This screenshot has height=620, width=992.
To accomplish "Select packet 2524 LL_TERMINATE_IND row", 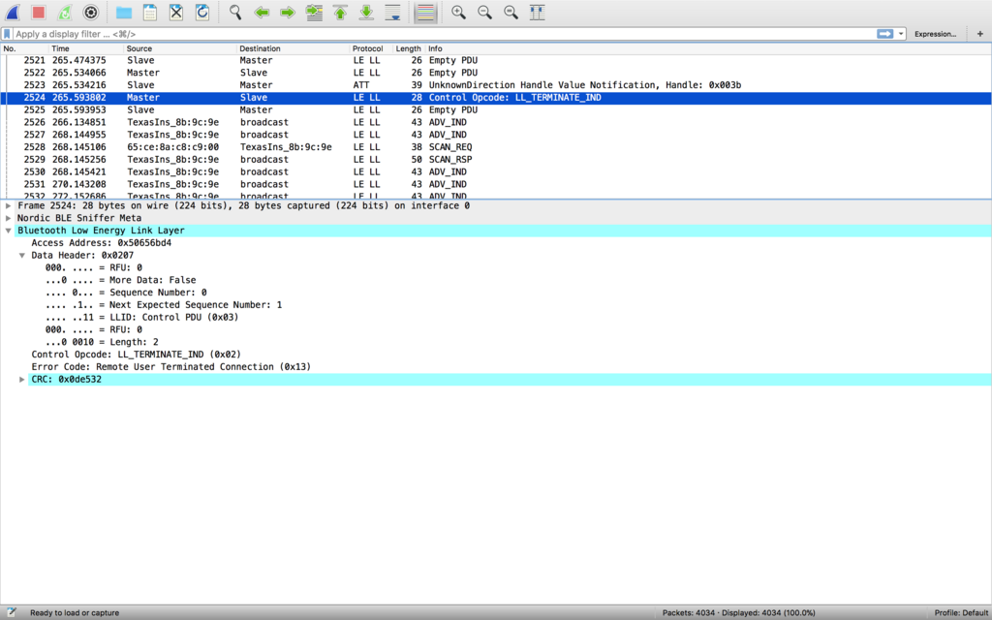I will (496, 98).
